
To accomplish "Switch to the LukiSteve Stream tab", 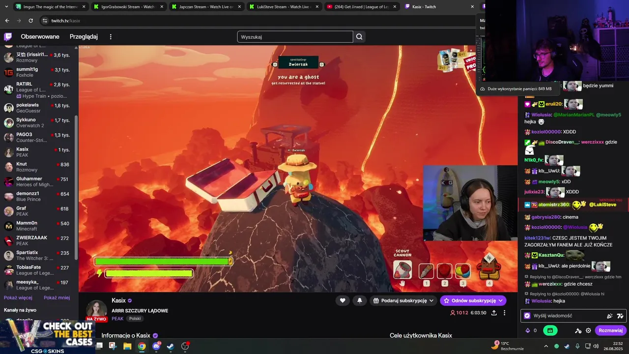I will (284, 7).
